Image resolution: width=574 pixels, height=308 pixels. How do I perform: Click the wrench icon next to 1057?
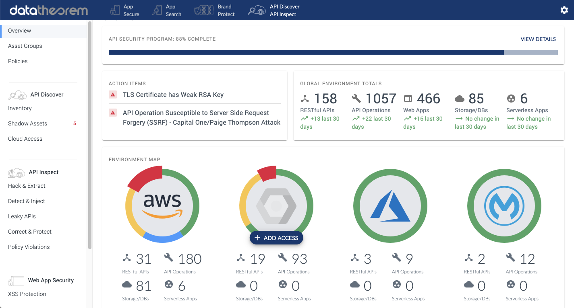356,99
